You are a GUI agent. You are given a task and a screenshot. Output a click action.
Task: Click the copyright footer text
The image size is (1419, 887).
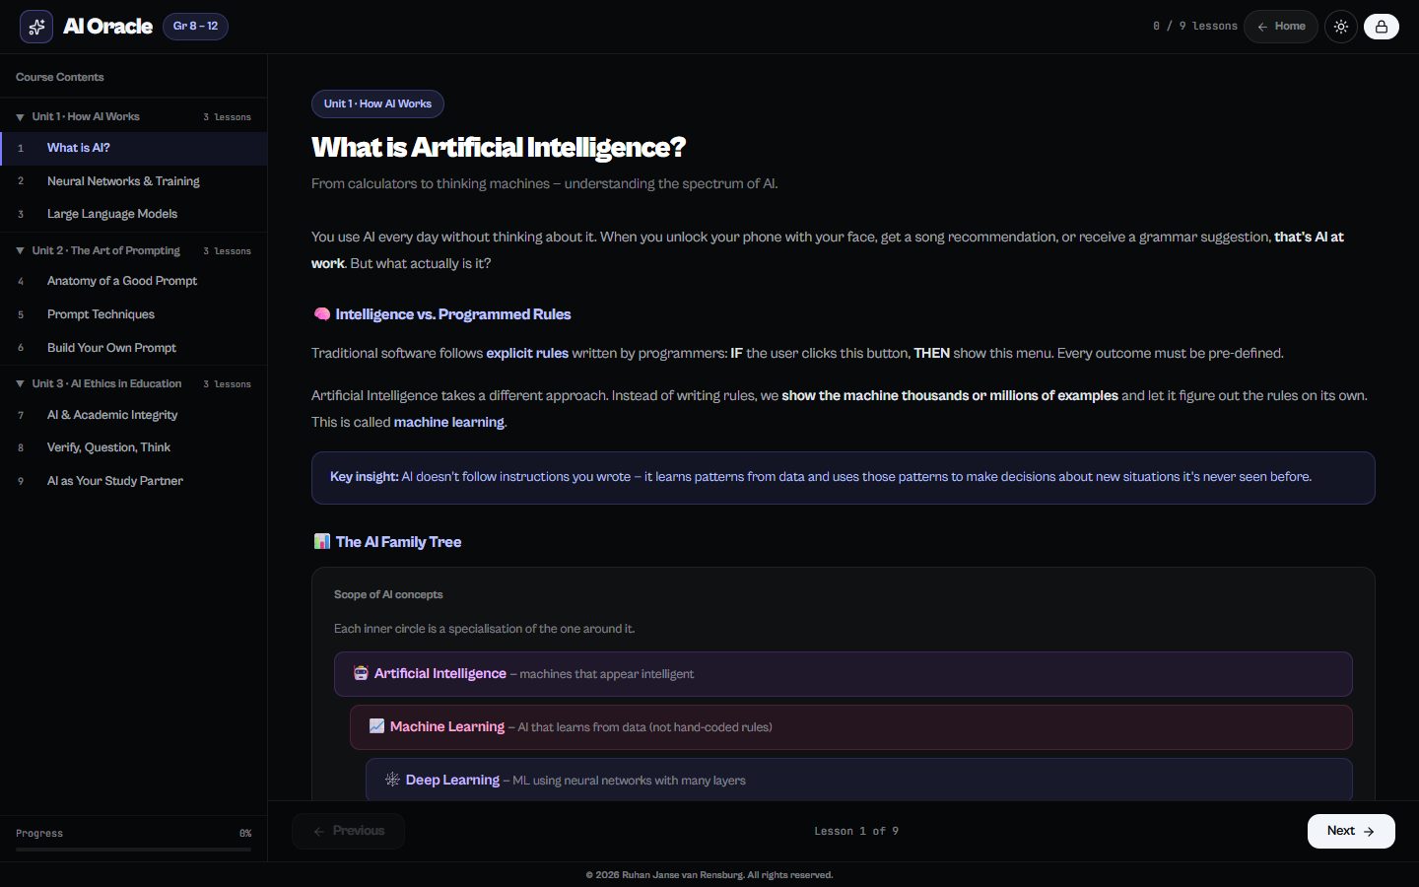point(709,875)
